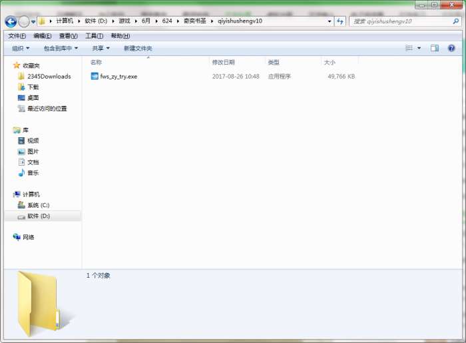Click 软件 (D:) in the address breadcrumb
Image resolution: width=466 pixels, height=343 pixels.
click(96, 21)
